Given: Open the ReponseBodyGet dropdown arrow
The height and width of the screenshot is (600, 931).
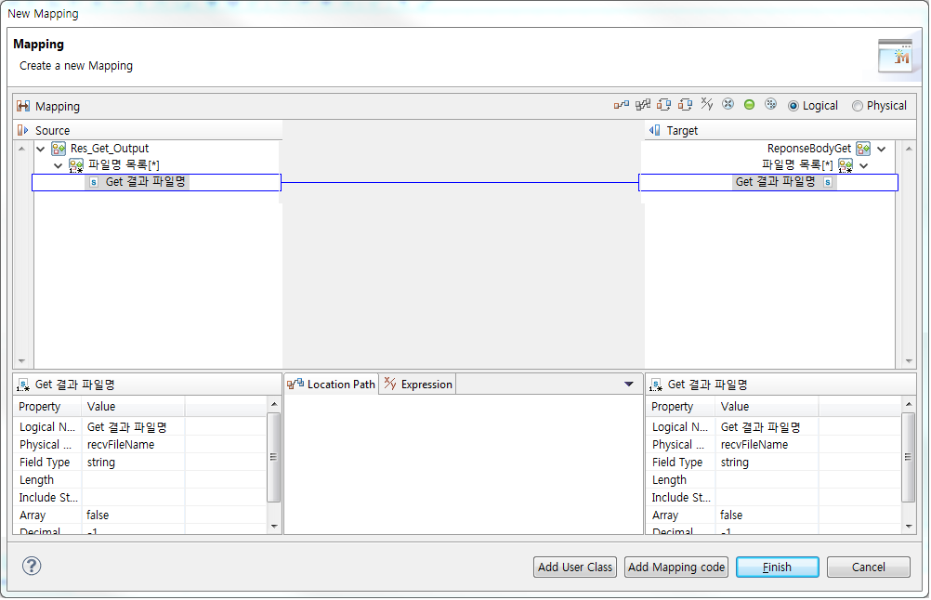Looking at the screenshot, I should (x=881, y=148).
